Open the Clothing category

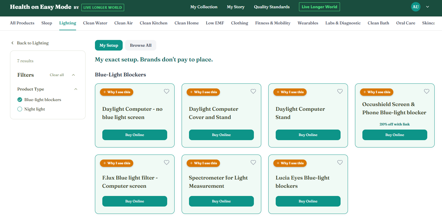tap(239, 23)
